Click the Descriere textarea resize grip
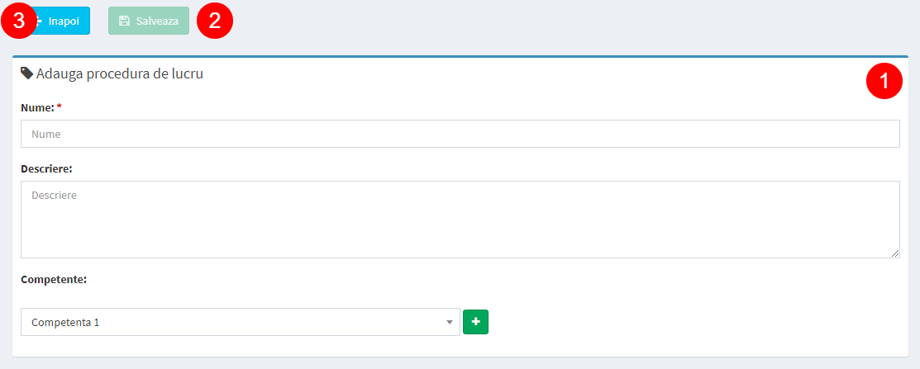920x369 pixels. (894, 253)
